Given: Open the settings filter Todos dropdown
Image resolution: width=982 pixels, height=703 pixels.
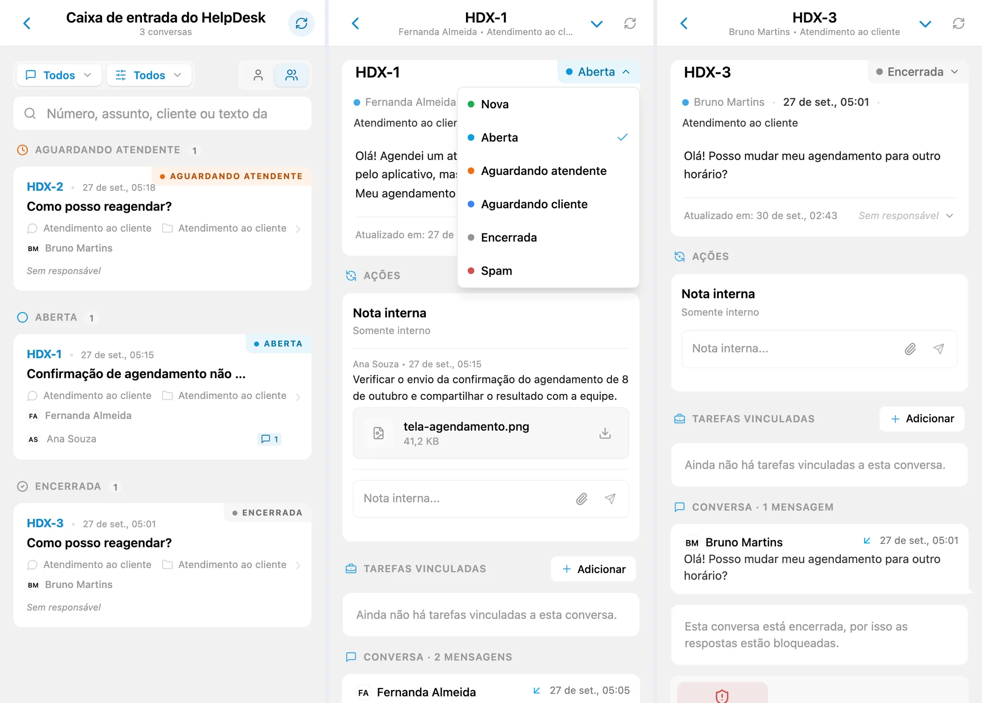Looking at the screenshot, I should [x=149, y=75].
